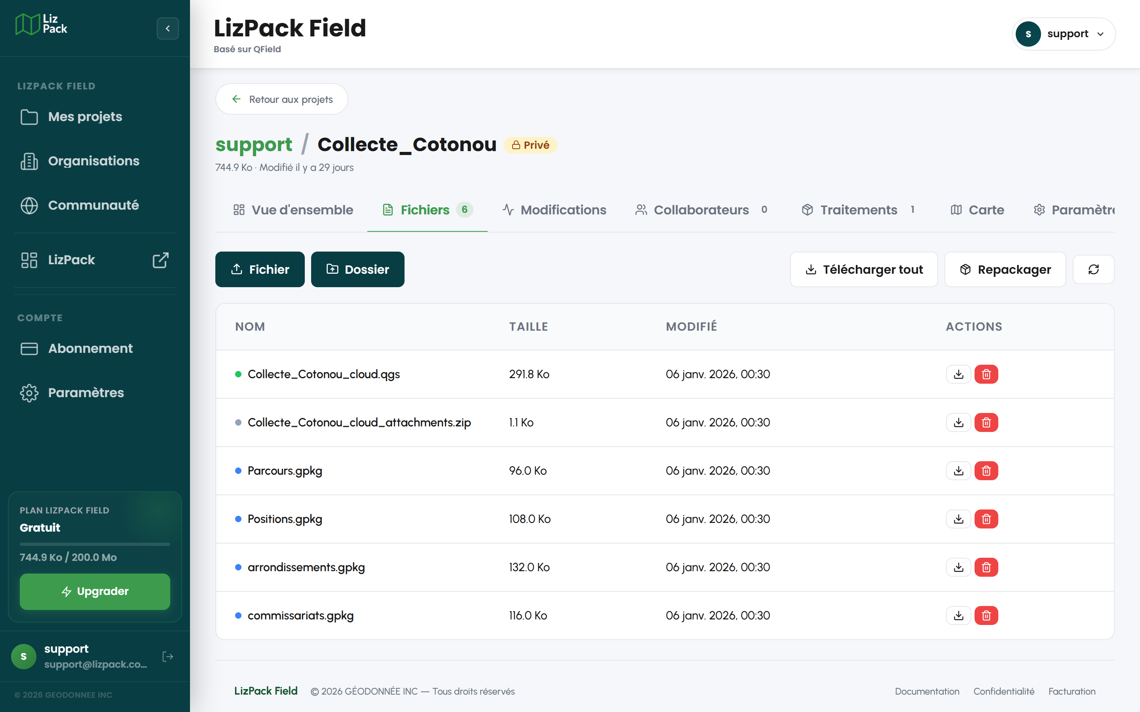
Task: Click the Fichiers count badge 6
Action: coord(464,210)
